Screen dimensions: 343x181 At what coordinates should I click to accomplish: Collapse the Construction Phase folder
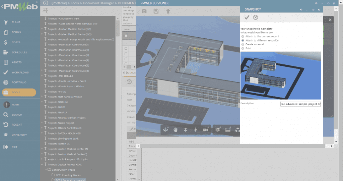46,170
